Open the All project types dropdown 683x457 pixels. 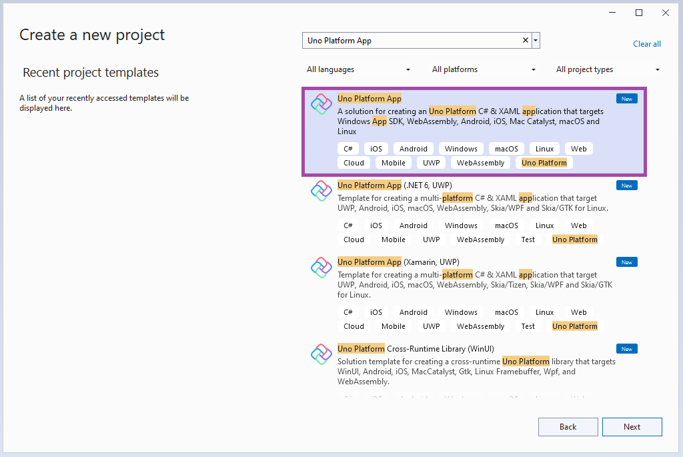click(x=608, y=69)
